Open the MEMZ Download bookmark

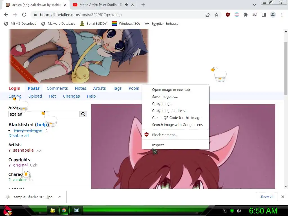click(x=20, y=24)
